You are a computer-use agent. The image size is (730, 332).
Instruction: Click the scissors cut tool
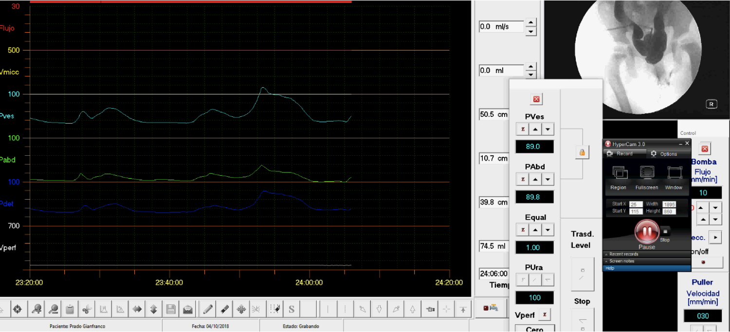[86, 309]
